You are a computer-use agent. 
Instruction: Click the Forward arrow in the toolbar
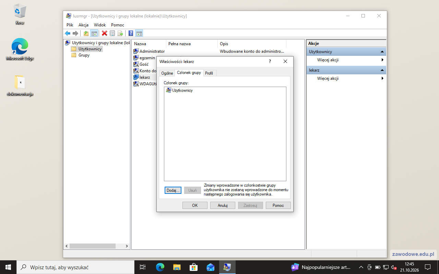(x=75, y=33)
